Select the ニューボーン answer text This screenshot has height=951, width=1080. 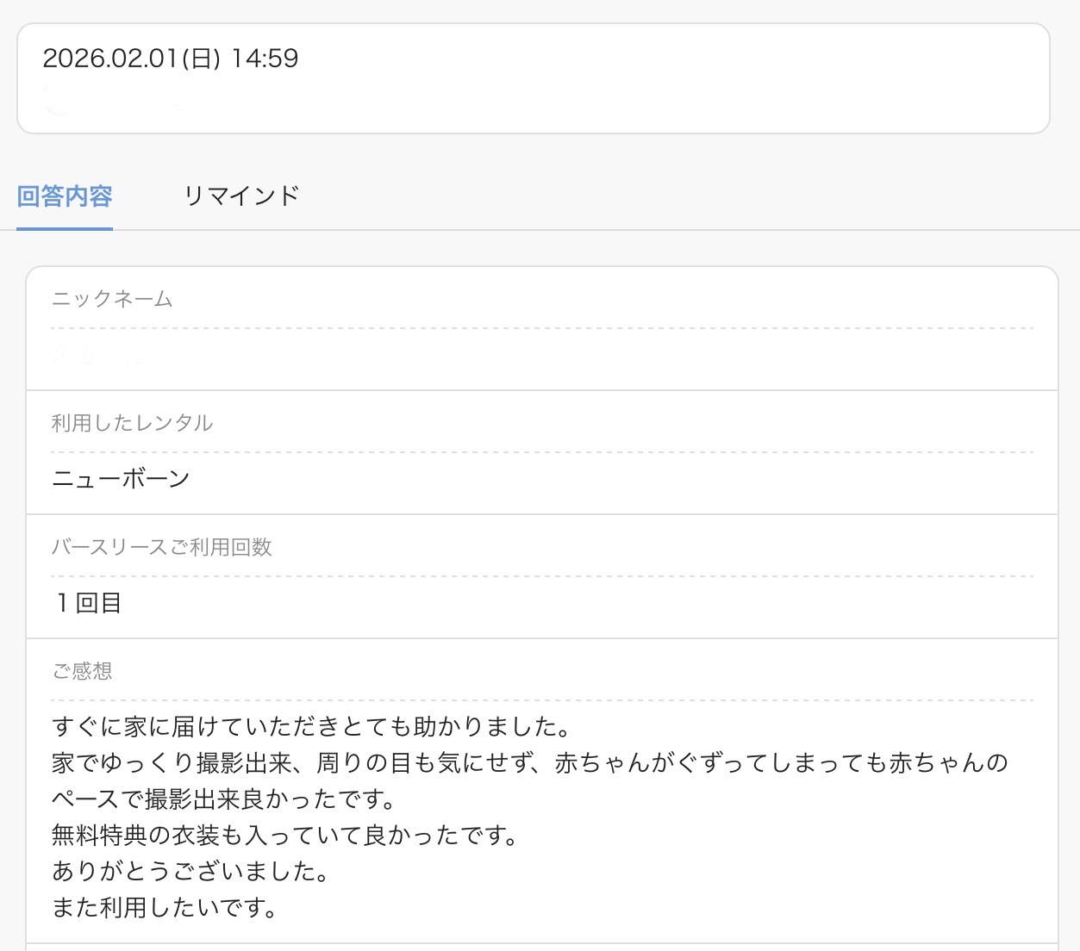[x=121, y=479]
